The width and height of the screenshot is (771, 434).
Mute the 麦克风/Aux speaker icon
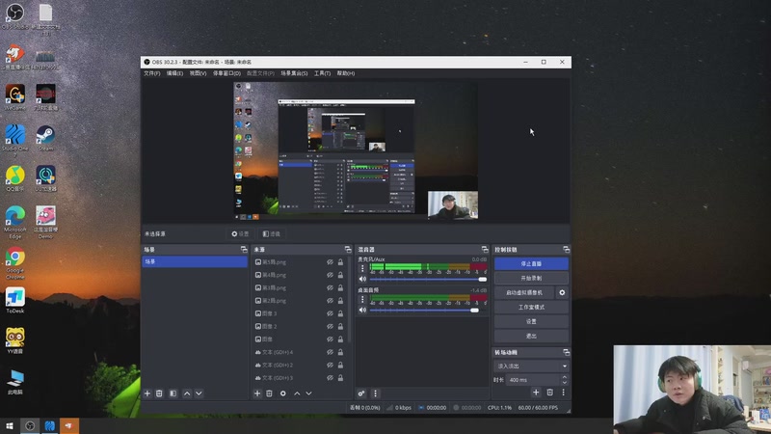[x=363, y=279]
